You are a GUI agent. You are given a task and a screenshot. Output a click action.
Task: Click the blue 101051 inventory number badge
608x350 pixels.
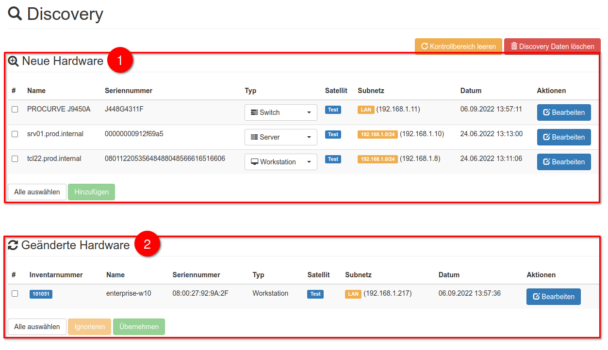(x=41, y=294)
